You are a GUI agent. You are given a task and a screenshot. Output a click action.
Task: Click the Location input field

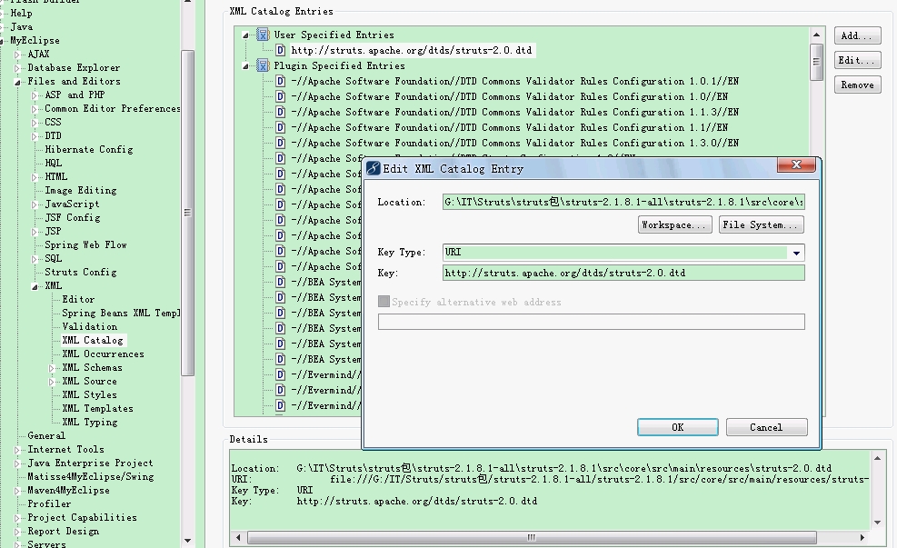[x=623, y=202]
